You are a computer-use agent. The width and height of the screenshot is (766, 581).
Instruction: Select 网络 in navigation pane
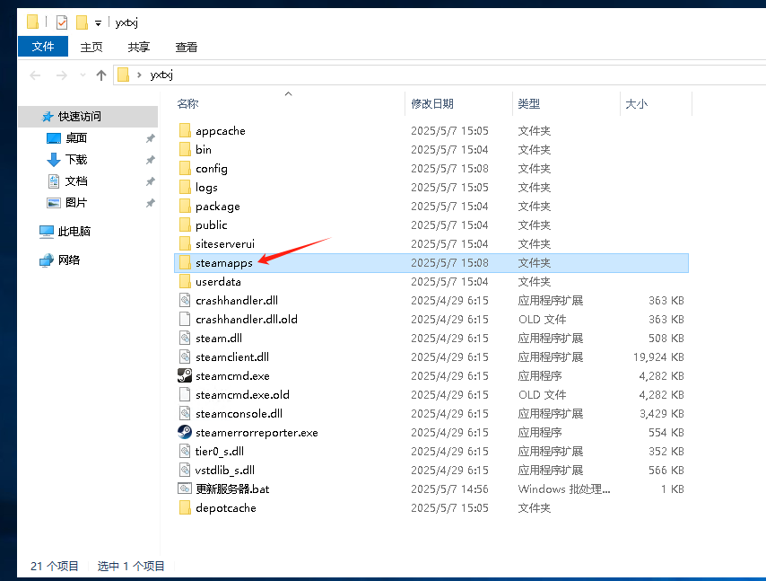[69, 260]
